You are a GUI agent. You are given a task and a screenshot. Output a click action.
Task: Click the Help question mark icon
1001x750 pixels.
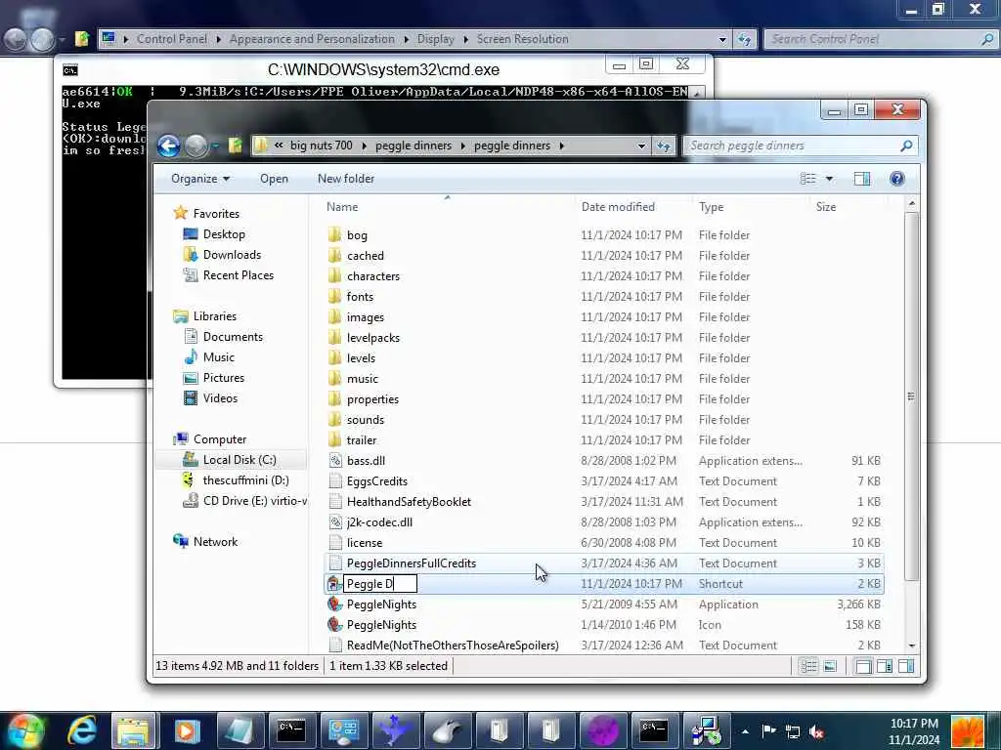pos(897,179)
